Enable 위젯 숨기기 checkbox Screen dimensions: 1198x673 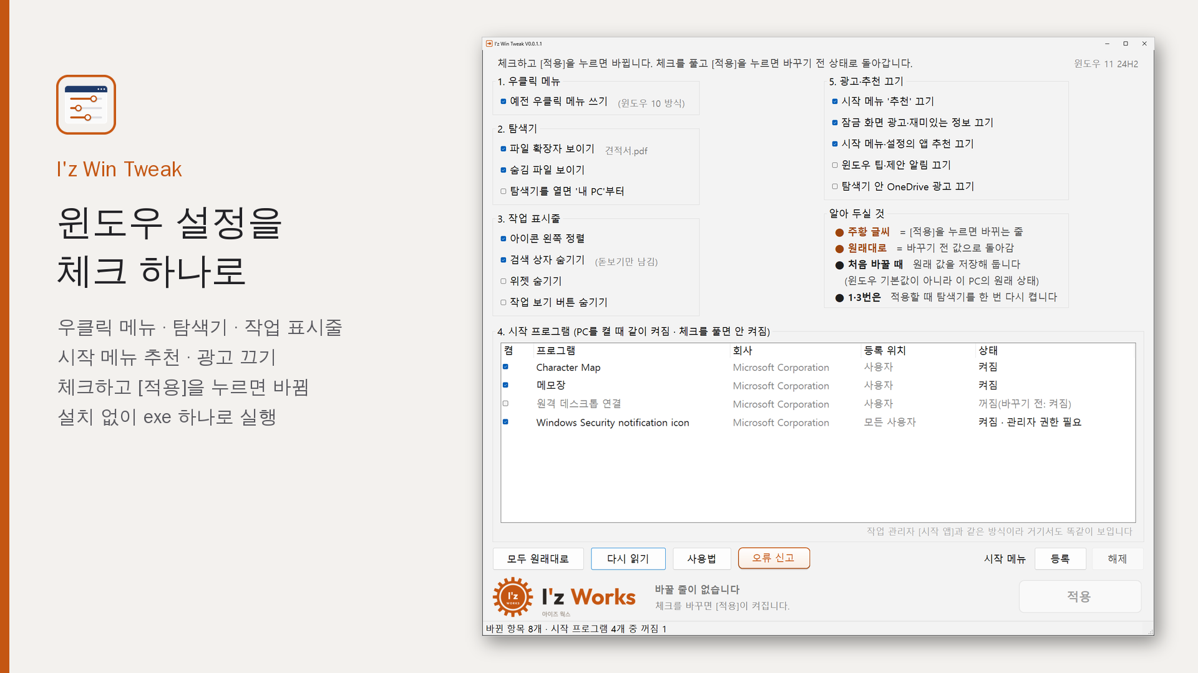click(x=504, y=281)
